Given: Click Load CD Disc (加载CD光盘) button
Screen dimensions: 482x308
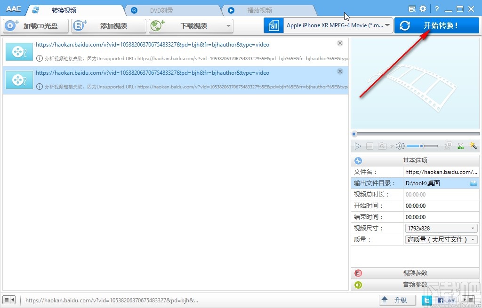Looking at the screenshot, I should pyautogui.click(x=36, y=26).
